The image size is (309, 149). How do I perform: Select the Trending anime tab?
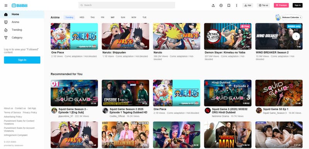coord(69,17)
